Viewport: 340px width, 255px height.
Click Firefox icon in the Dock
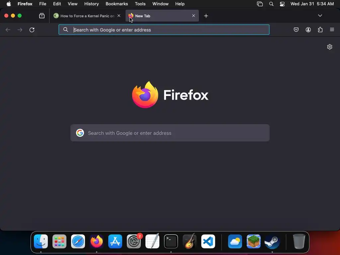97,241
